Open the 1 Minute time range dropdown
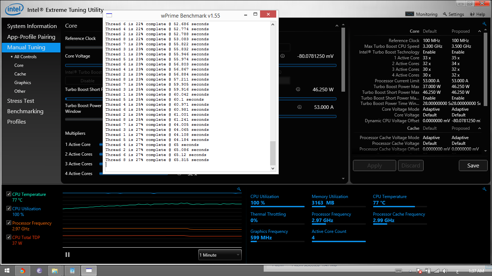The image size is (492, 276). [x=220, y=255]
